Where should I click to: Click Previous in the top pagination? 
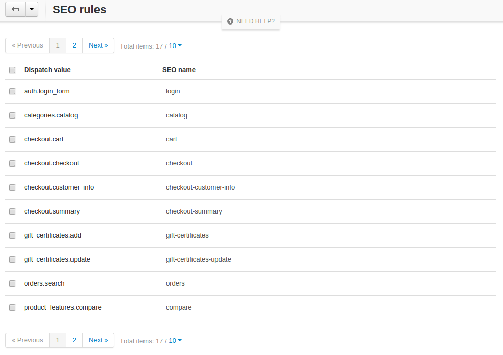(27, 45)
